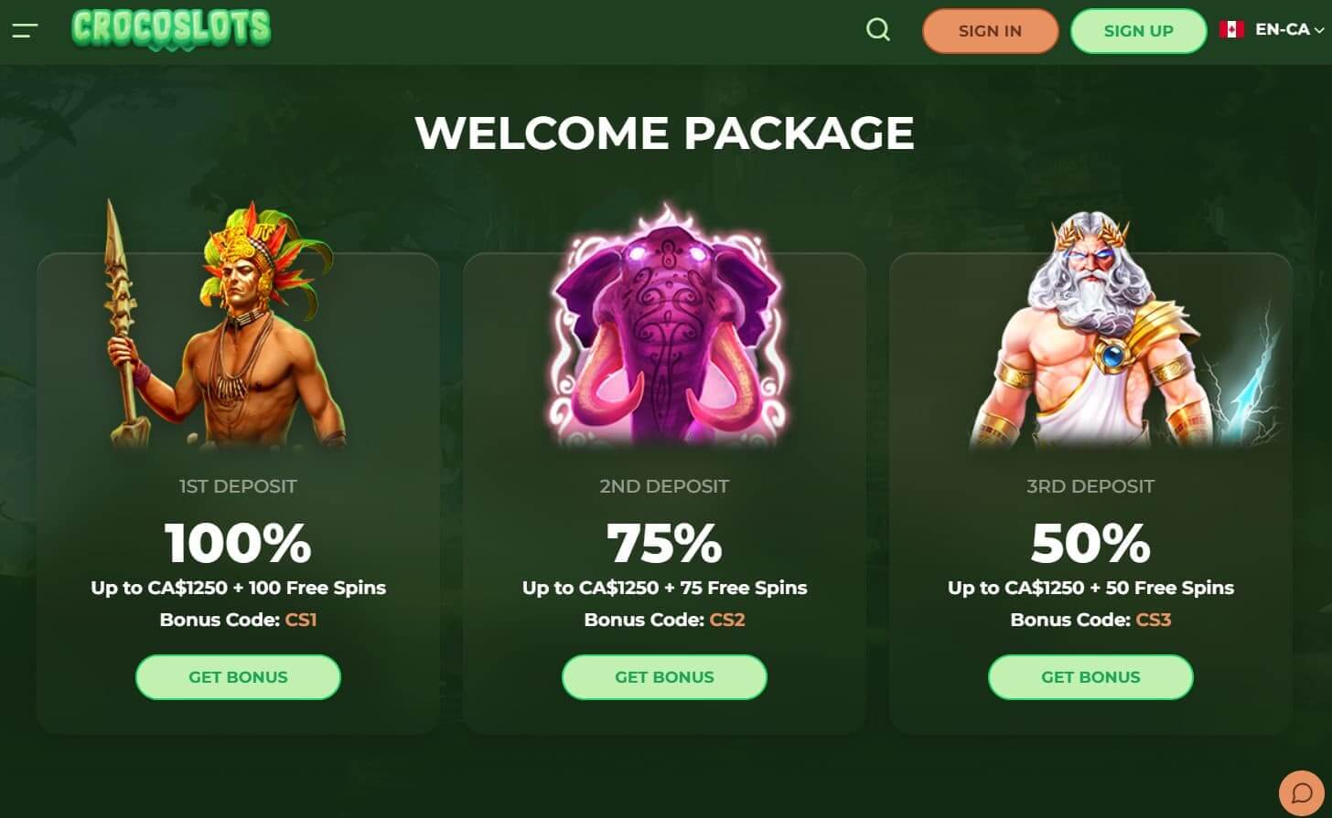The width and height of the screenshot is (1332, 818).
Task: Get the 3rd deposit 50% bonus
Action: coord(1090,677)
